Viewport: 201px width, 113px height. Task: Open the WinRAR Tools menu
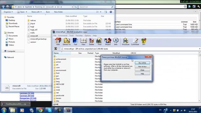(x=71, y=35)
